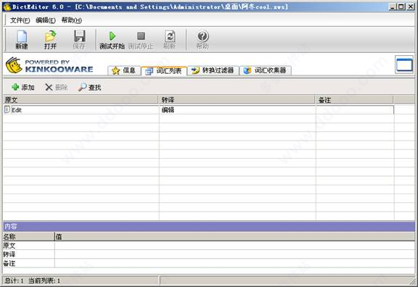
Task: Add an entry with the green 添加 button
Action: click(23, 87)
